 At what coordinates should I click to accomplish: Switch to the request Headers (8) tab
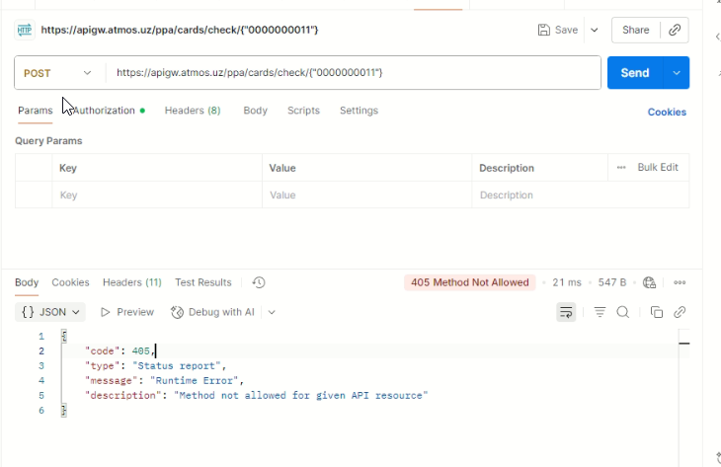[193, 111]
